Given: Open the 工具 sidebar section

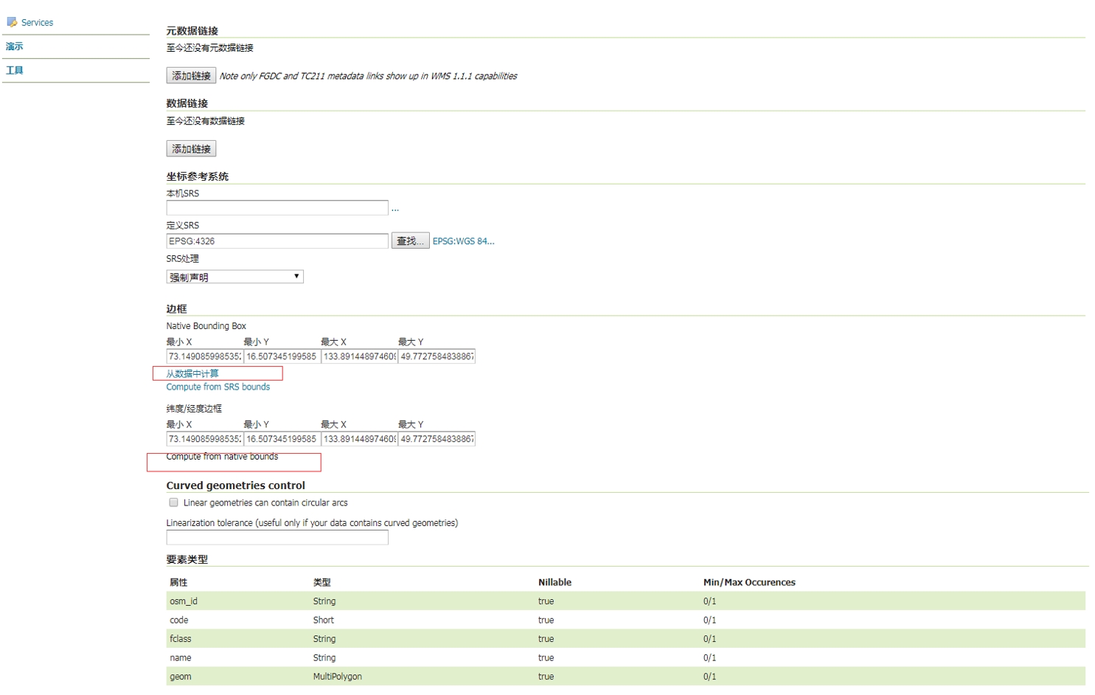Looking at the screenshot, I should pos(15,70).
